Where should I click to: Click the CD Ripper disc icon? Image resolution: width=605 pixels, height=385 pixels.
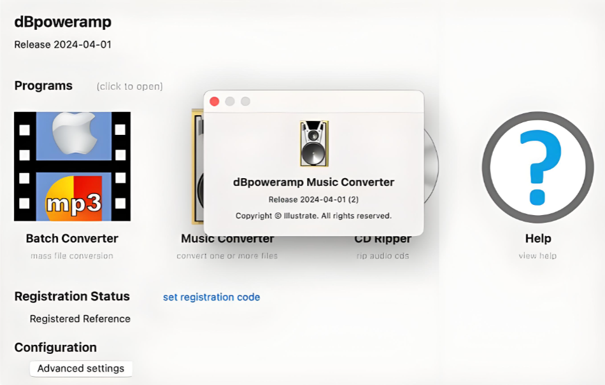[x=431, y=167]
